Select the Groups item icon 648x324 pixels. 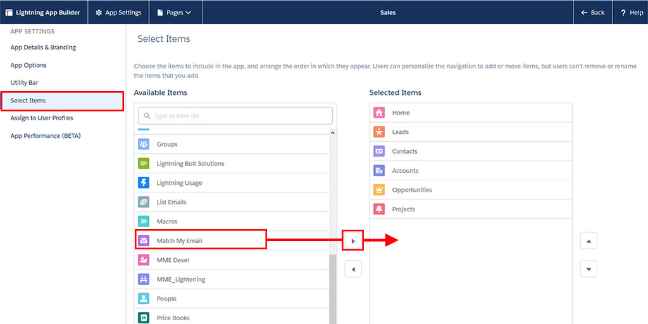click(144, 144)
